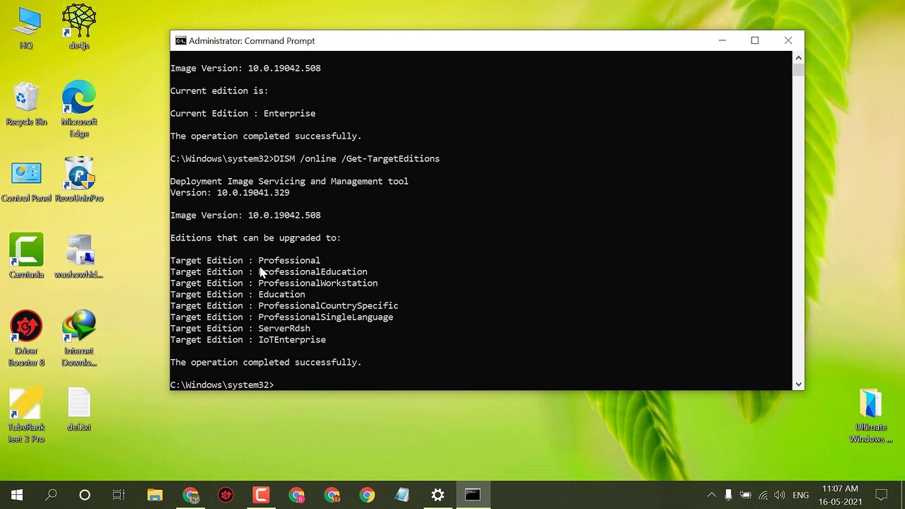905x509 pixels.
Task: Click the Command Prompt scrollbar thumb
Action: tap(798, 70)
